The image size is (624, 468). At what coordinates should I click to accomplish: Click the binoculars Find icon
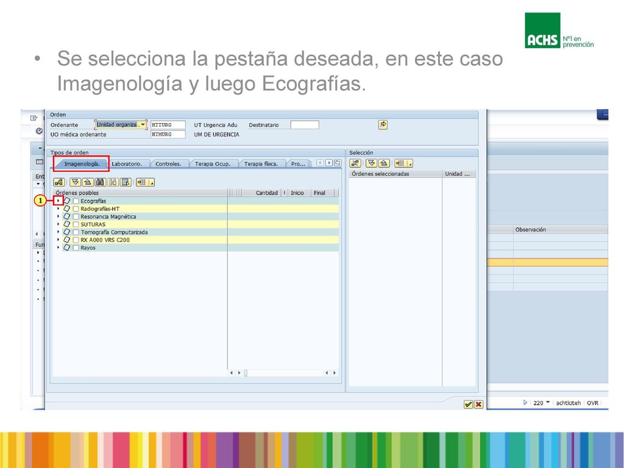coord(101,182)
